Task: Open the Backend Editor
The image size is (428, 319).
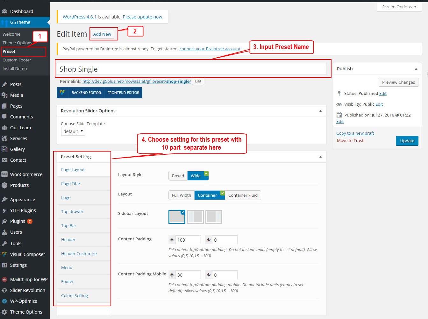Action: pos(86,93)
